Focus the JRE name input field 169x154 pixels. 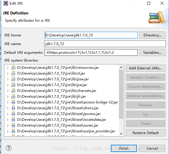pyautogui.click(x=105, y=44)
